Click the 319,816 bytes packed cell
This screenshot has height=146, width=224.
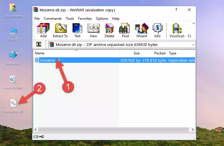154,60
